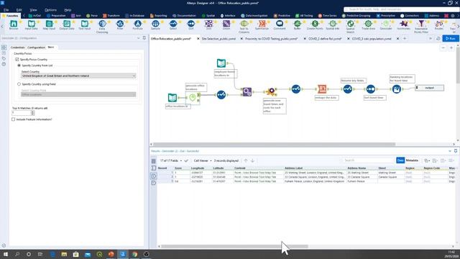Select the Formula tool
The width and height of the screenshot is (460, 259).
137,24
